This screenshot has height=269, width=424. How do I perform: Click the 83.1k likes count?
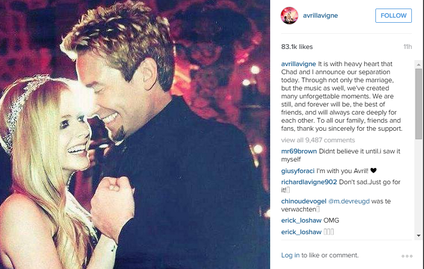click(297, 46)
